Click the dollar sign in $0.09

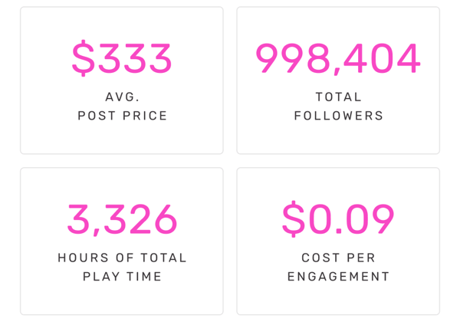[294, 218]
